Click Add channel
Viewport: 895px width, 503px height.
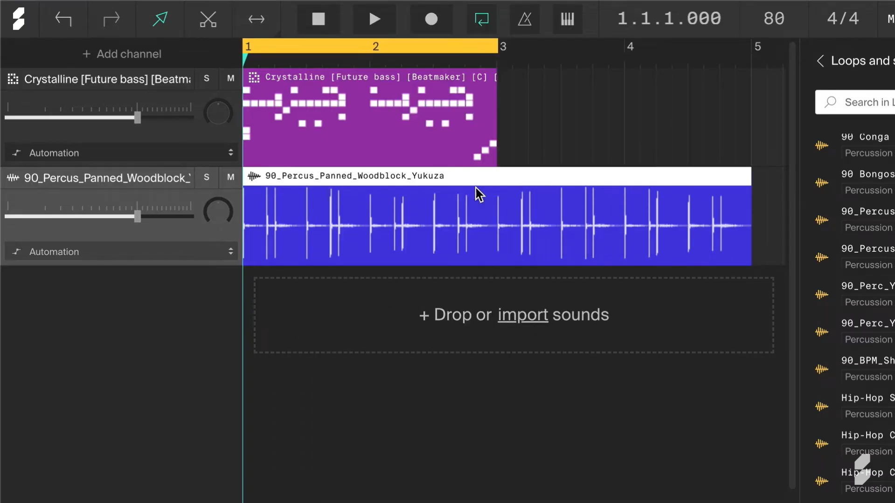click(122, 54)
